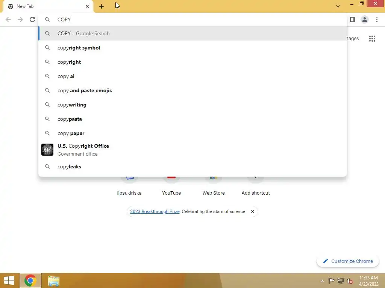Image resolution: width=385 pixels, height=288 pixels.
Task: Click Customize Chrome button
Action: [x=348, y=261]
